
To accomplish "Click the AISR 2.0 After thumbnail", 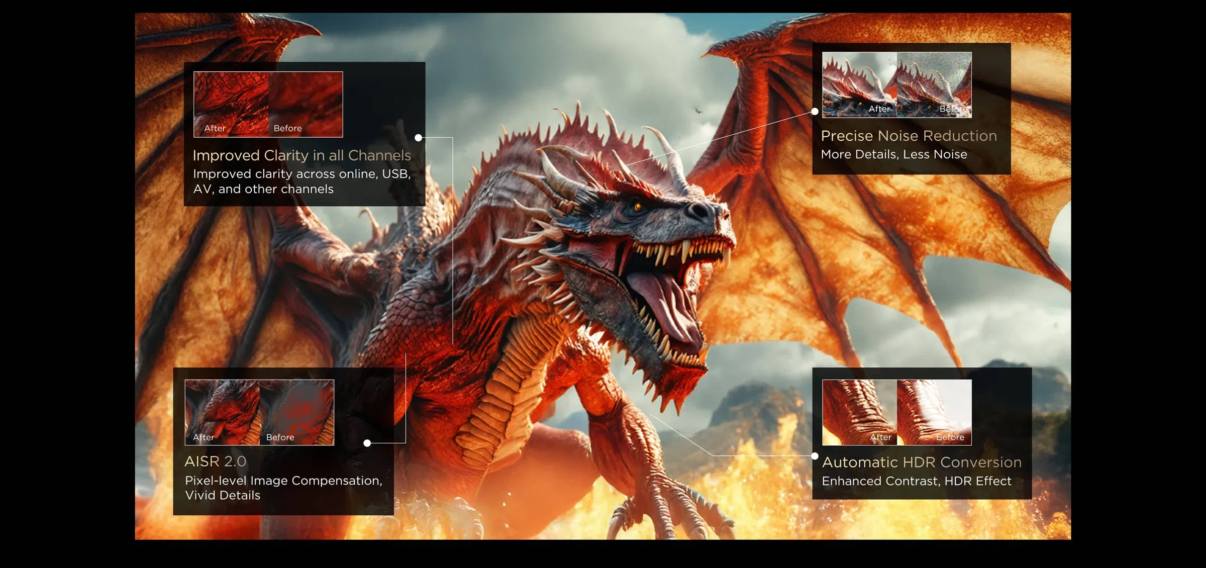I will (x=222, y=412).
